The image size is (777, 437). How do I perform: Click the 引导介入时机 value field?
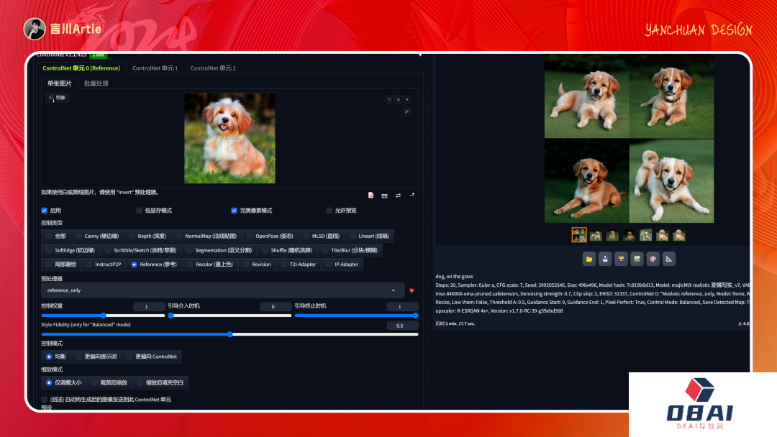click(276, 306)
